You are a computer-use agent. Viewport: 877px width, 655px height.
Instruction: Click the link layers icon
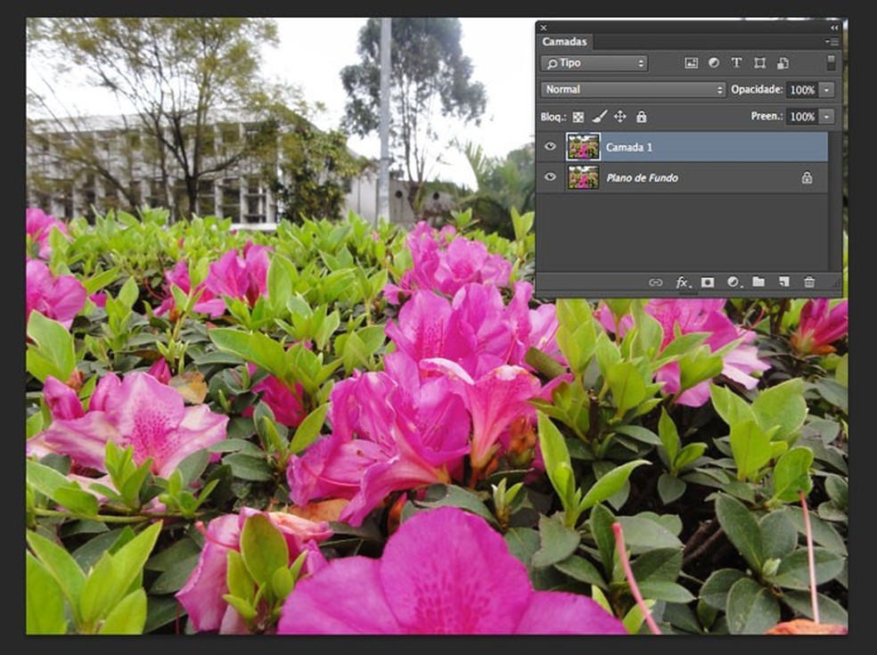point(655,282)
